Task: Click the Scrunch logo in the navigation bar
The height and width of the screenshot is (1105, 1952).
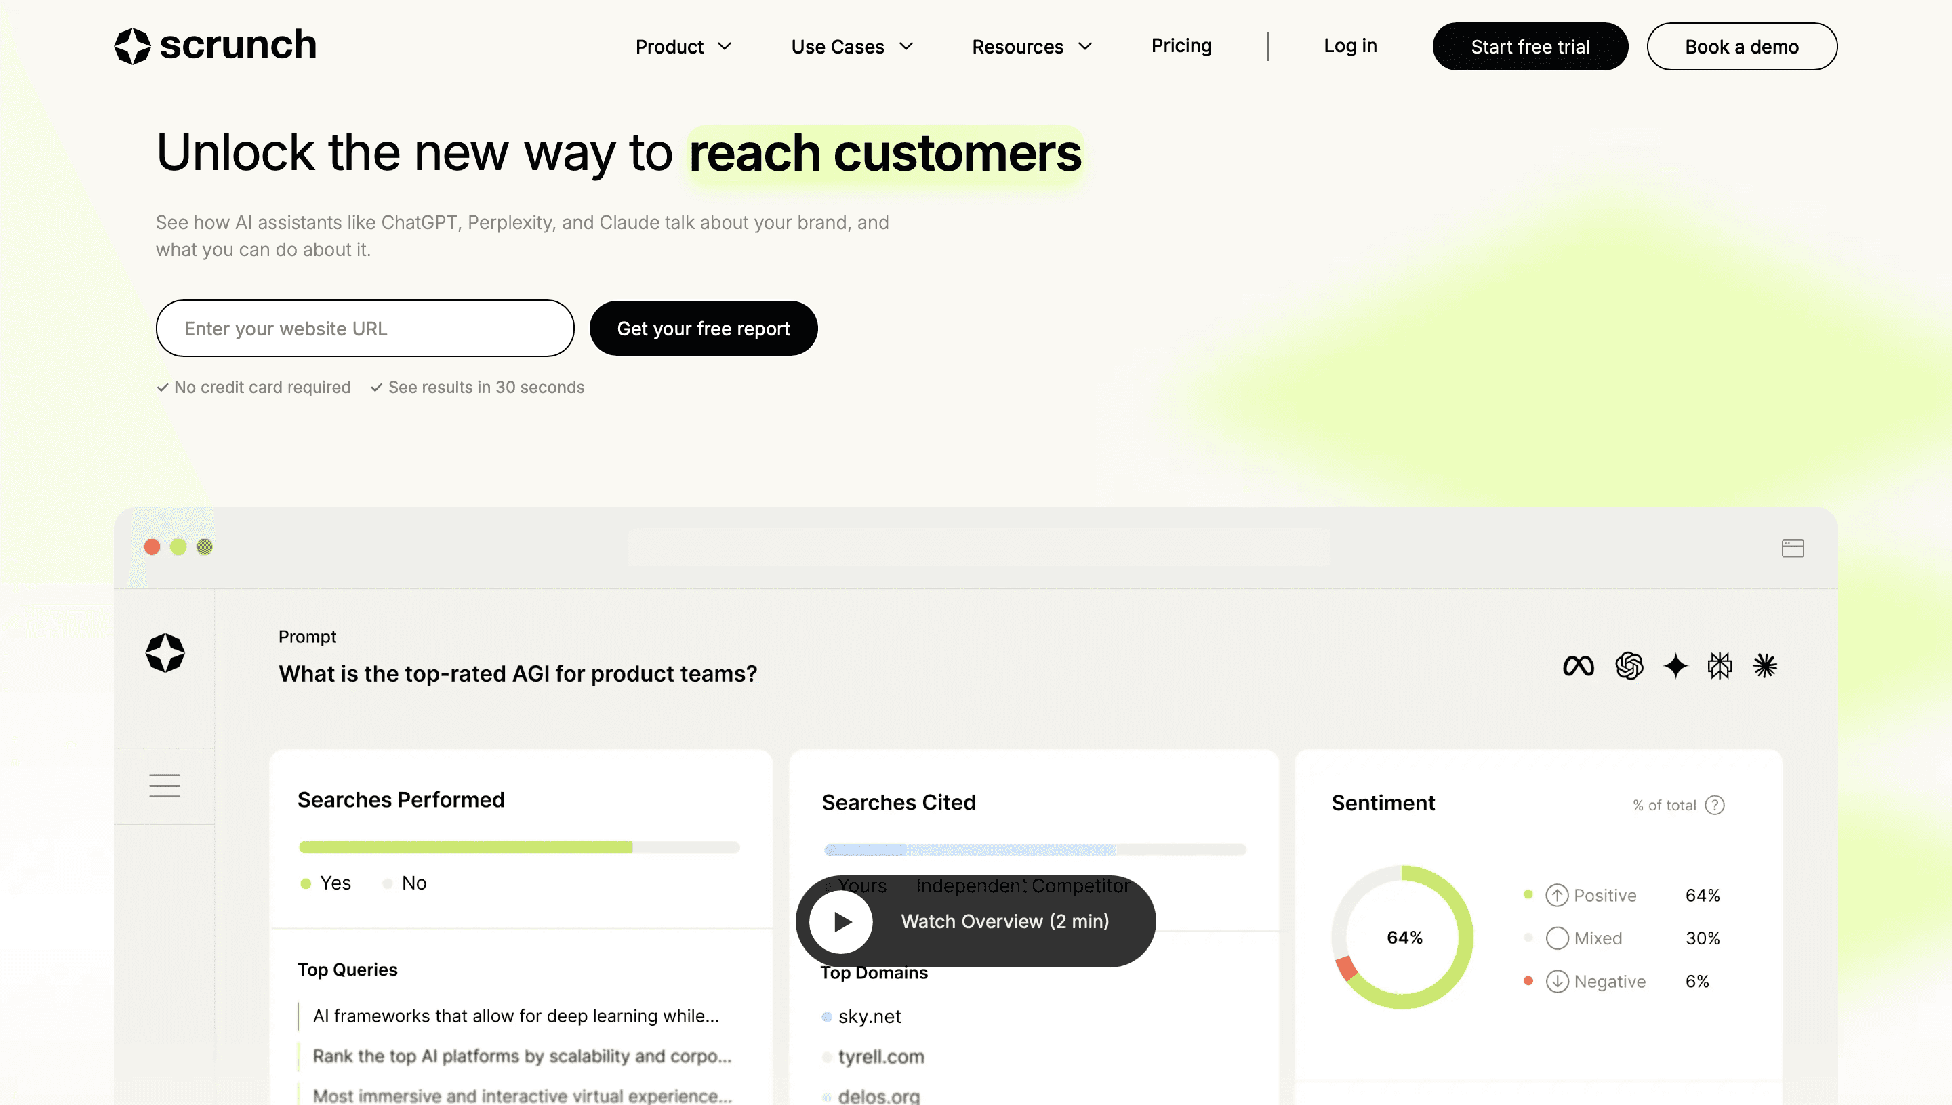Action: [215, 45]
